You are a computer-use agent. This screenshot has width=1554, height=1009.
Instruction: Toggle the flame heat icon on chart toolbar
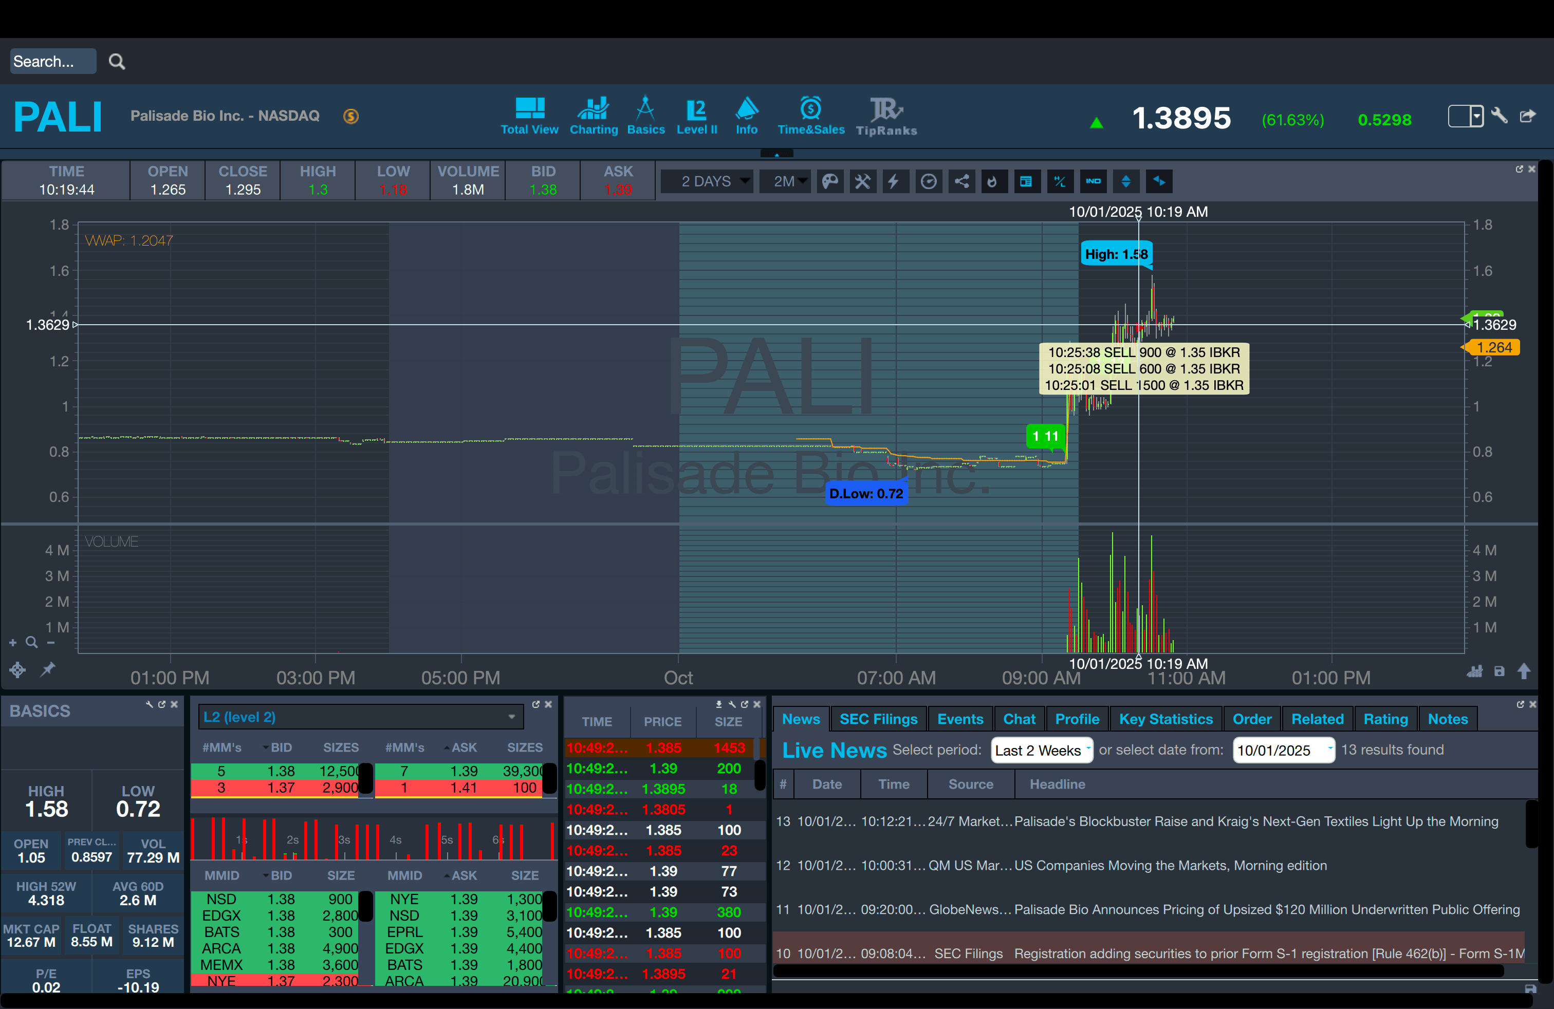992,181
